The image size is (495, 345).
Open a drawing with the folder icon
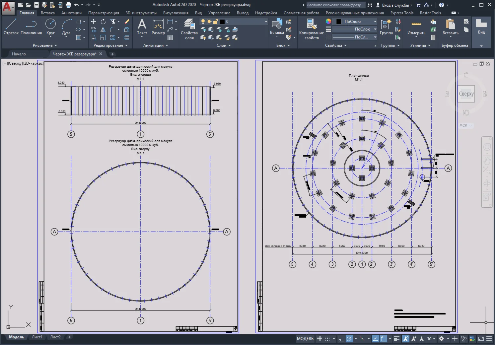click(29, 5)
